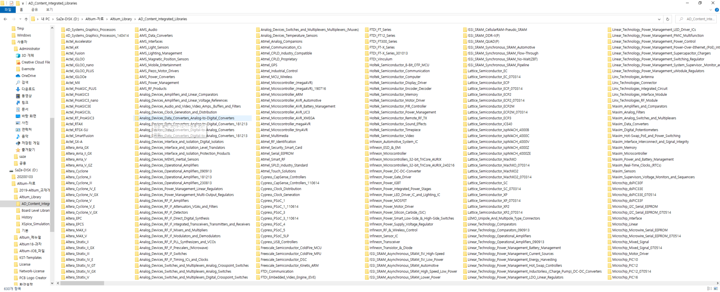Click the Up one level arrow
The image size is (720, 292).
[26, 19]
